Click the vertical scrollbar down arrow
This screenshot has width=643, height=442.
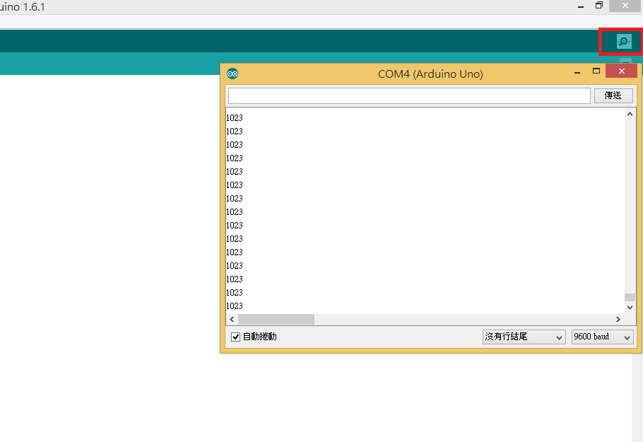click(630, 308)
